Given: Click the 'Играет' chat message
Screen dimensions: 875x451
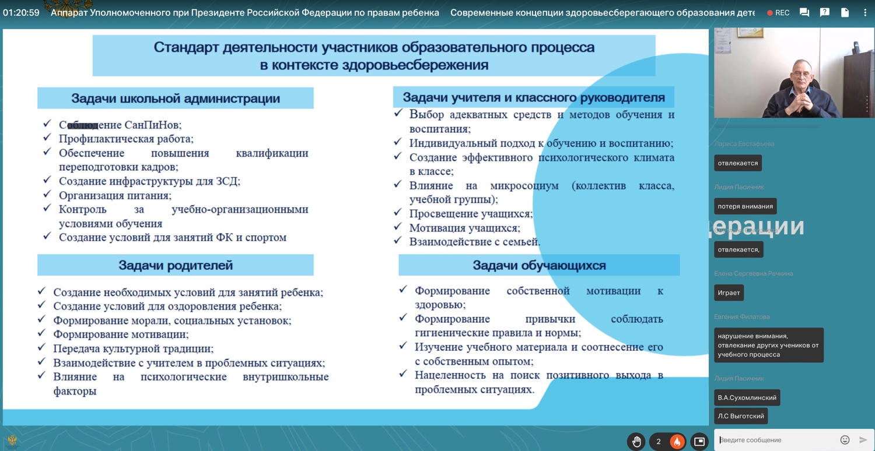Looking at the screenshot, I should [x=729, y=293].
